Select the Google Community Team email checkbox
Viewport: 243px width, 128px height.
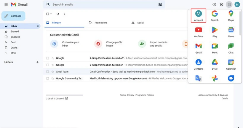(48, 79)
